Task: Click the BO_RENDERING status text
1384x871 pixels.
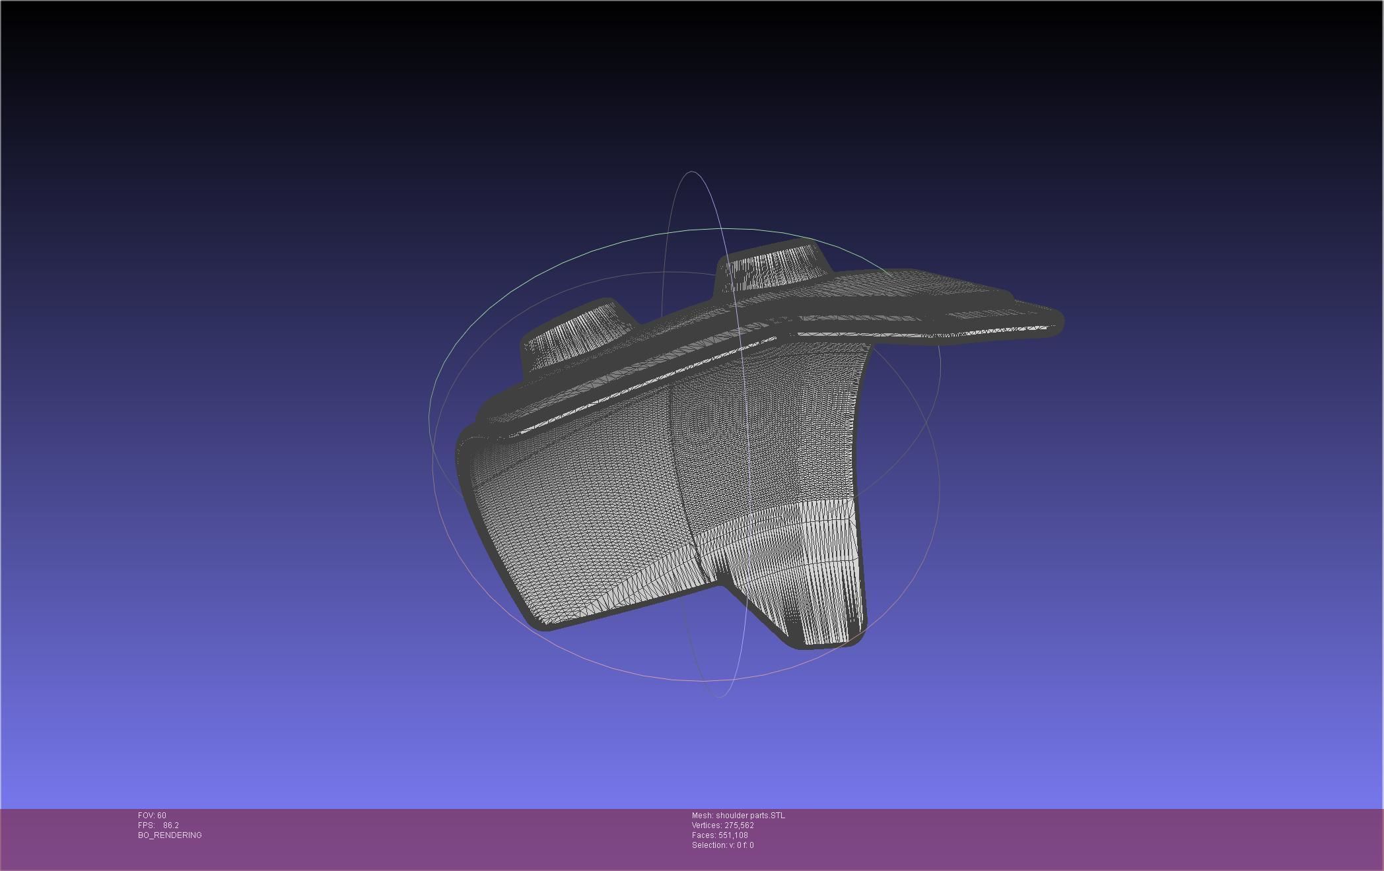Action: [170, 835]
